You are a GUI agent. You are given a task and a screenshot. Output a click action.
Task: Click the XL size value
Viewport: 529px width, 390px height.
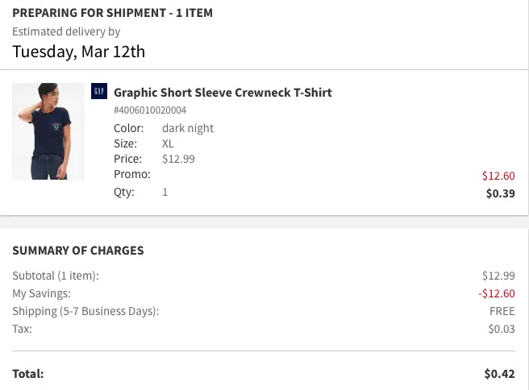click(168, 143)
